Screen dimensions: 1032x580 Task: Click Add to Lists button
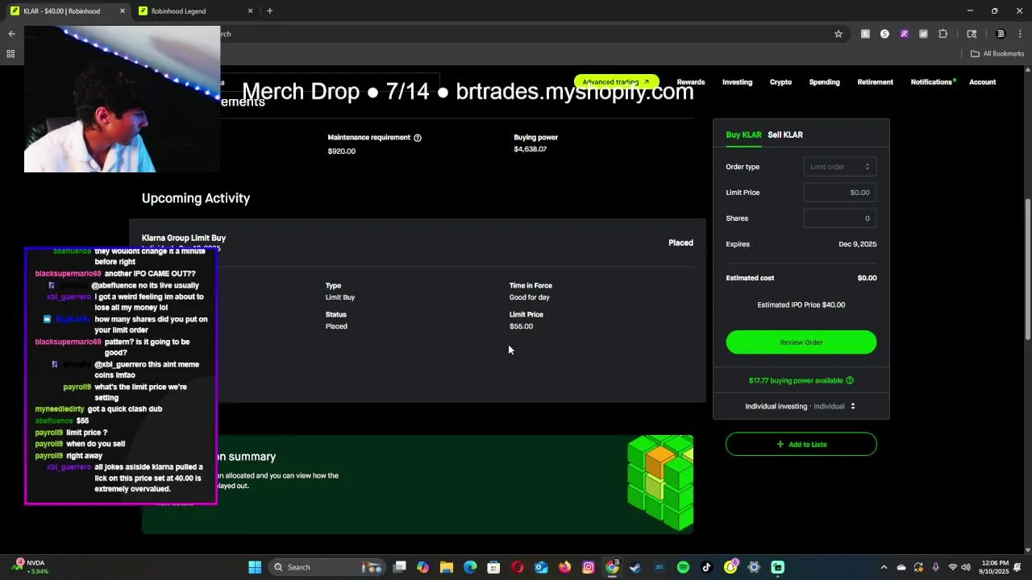[801, 445]
